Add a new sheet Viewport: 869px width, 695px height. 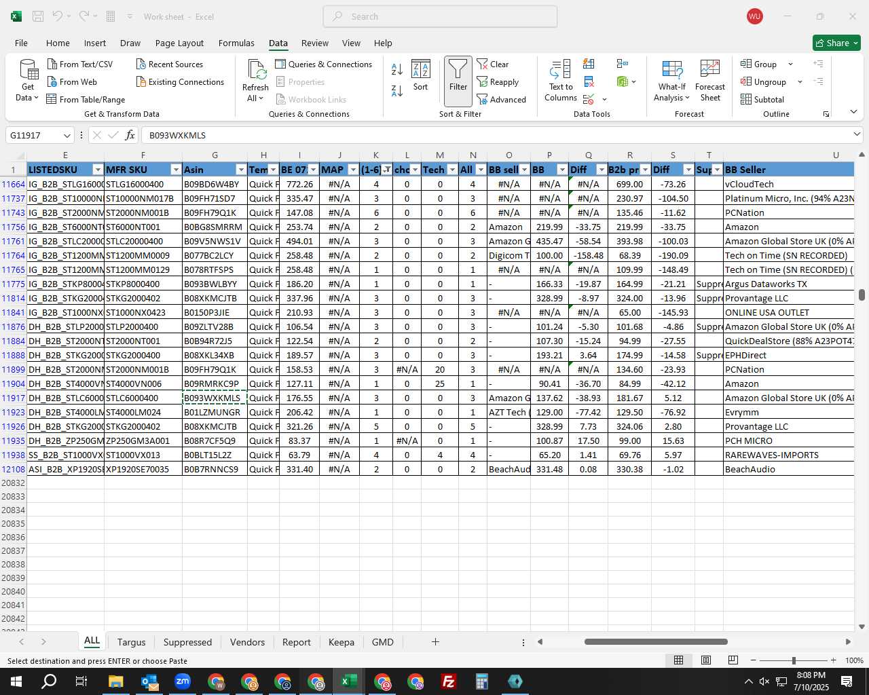pyautogui.click(x=435, y=641)
